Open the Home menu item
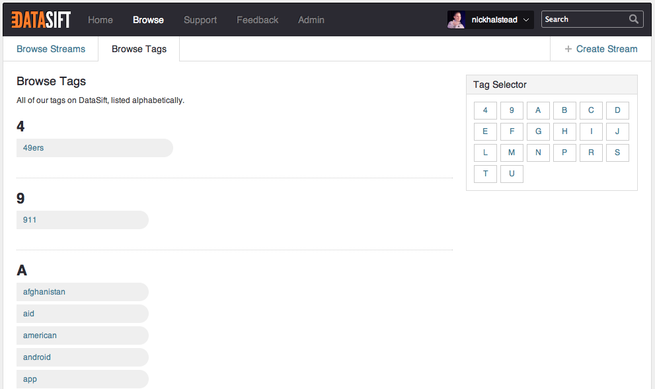This screenshot has width=655, height=389. pos(100,20)
